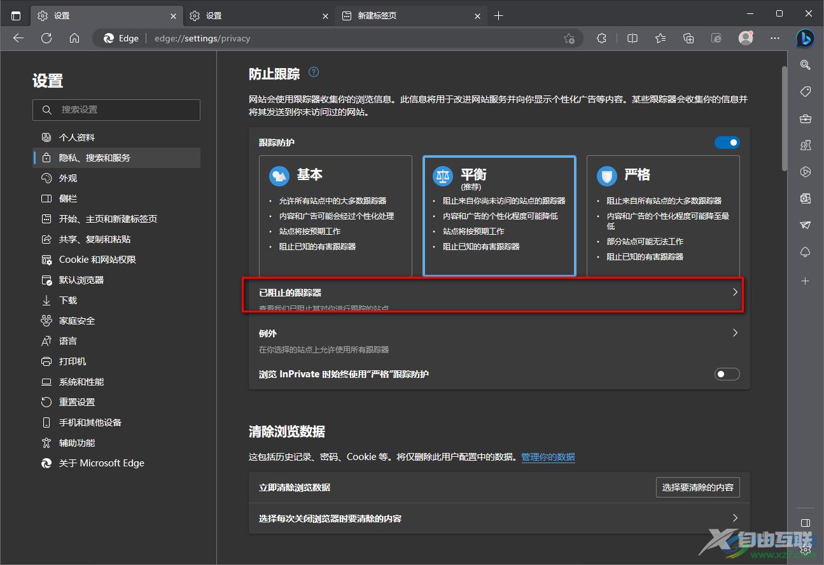Open 外观 settings section

[x=116, y=178]
